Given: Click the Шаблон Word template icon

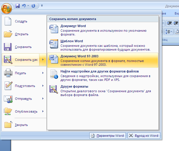Looking at the screenshot, I should click(x=54, y=44).
